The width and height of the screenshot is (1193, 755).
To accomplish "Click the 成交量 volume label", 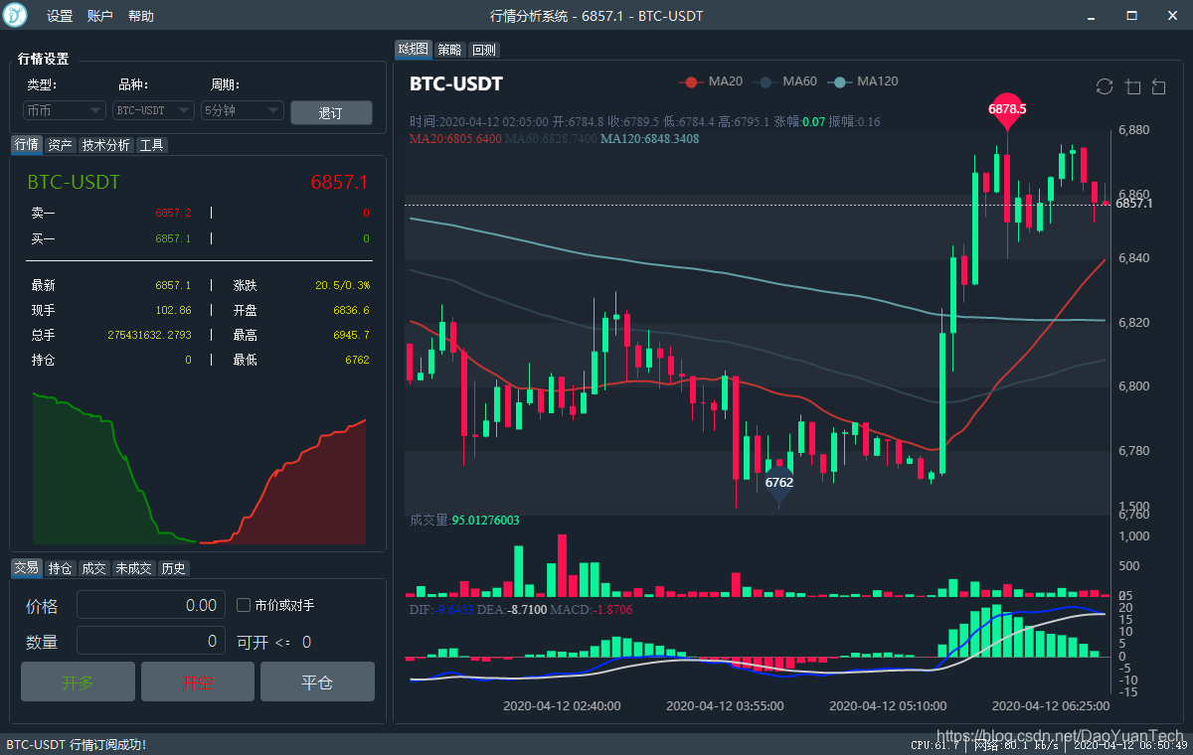I will 429,520.
